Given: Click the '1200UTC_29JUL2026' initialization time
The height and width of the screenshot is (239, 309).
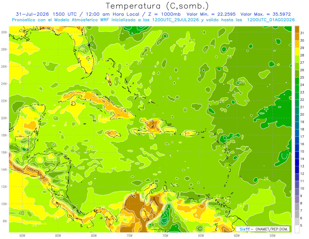Looking at the screenshot, I should 175,20.
